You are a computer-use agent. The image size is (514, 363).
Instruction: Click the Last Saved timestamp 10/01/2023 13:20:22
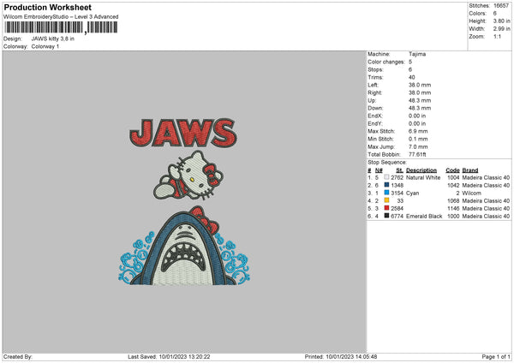pos(184,357)
